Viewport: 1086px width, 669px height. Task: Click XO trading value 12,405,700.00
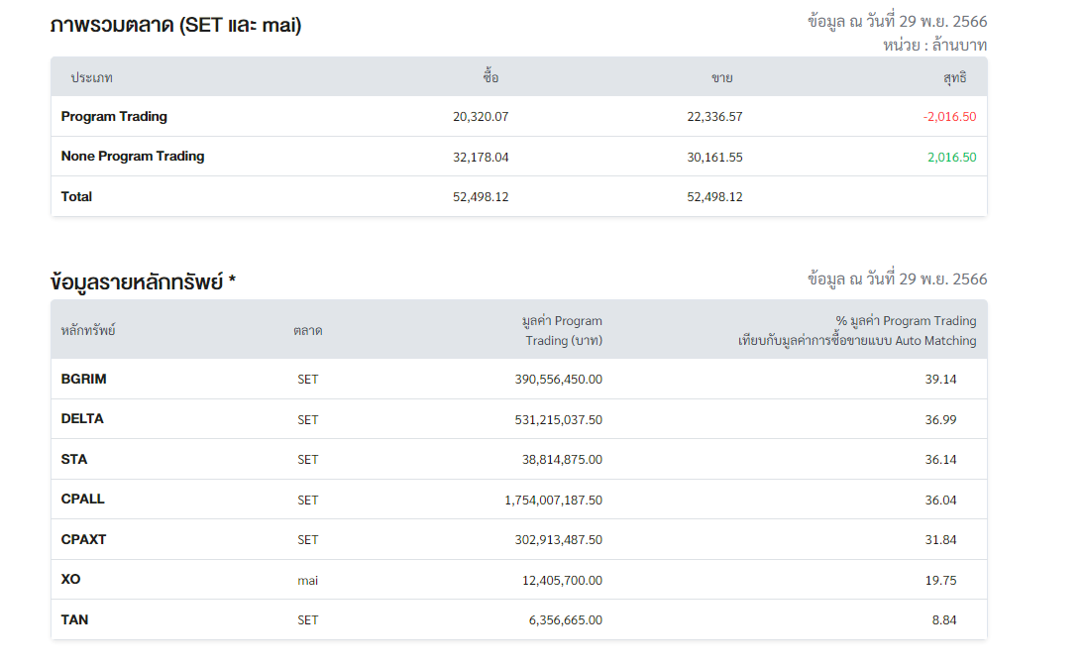[x=563, y=581]
